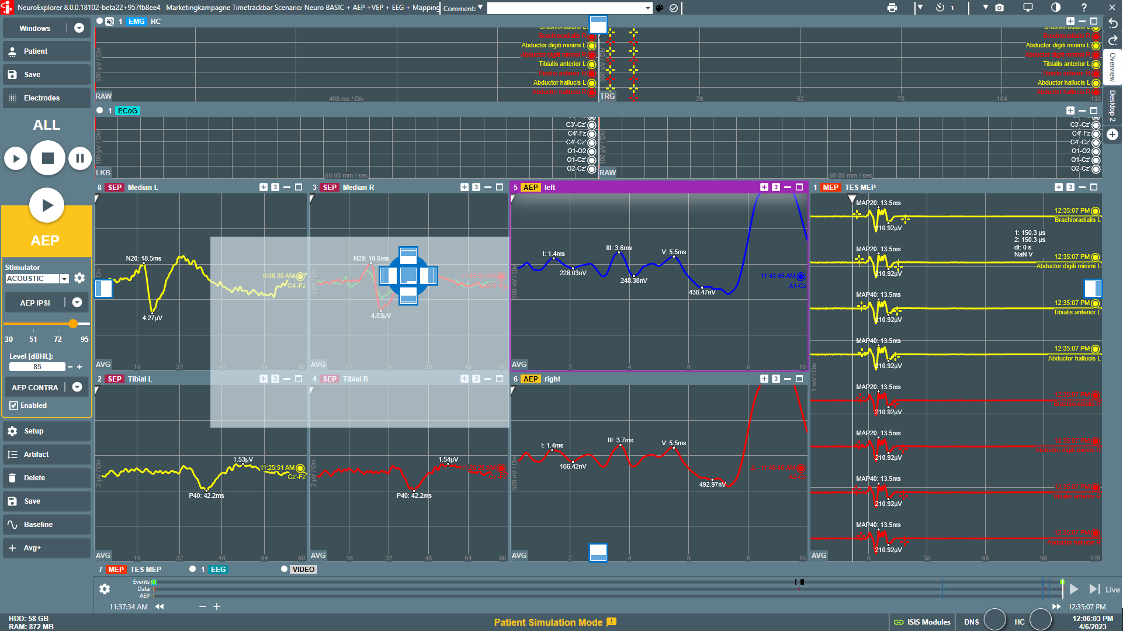The image size is (1123, 631).
Task: Add a new desktop with the plus
Action: [x=1112, y=134]
